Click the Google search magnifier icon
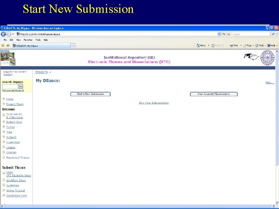 point(273,34)
